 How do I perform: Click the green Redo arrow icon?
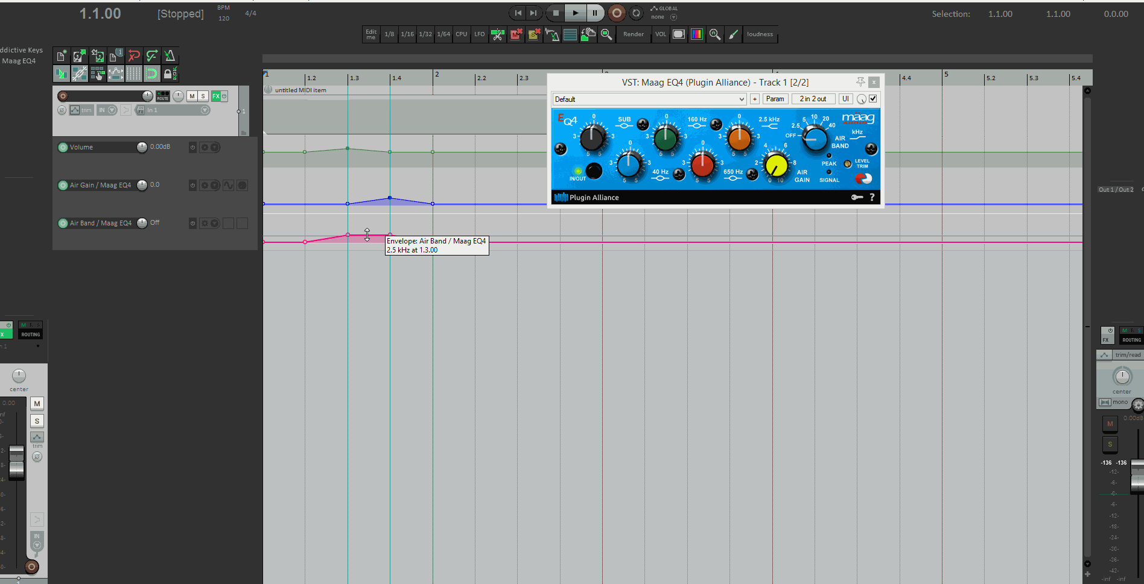pyautogui.click(x=151, y=56)
